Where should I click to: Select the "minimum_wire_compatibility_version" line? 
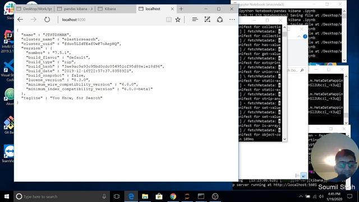coord(82,85)
